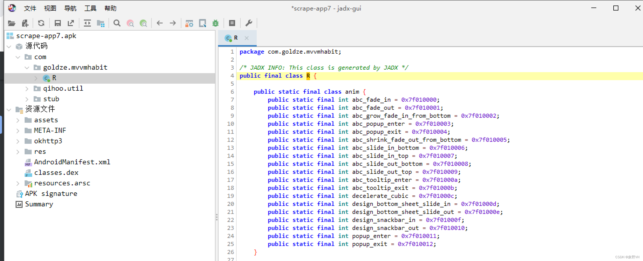
Task: Open debugger with green bug icon
Action: [216, 23]
